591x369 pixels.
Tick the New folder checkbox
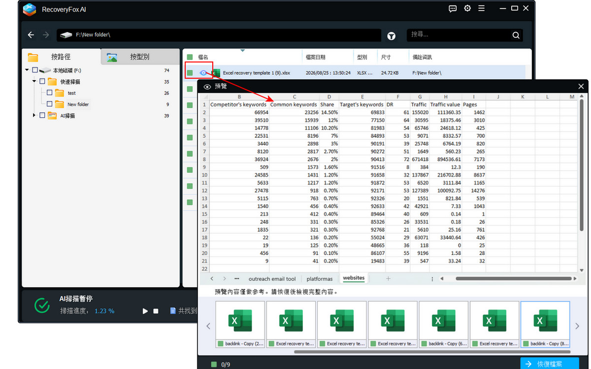(49, 104)
